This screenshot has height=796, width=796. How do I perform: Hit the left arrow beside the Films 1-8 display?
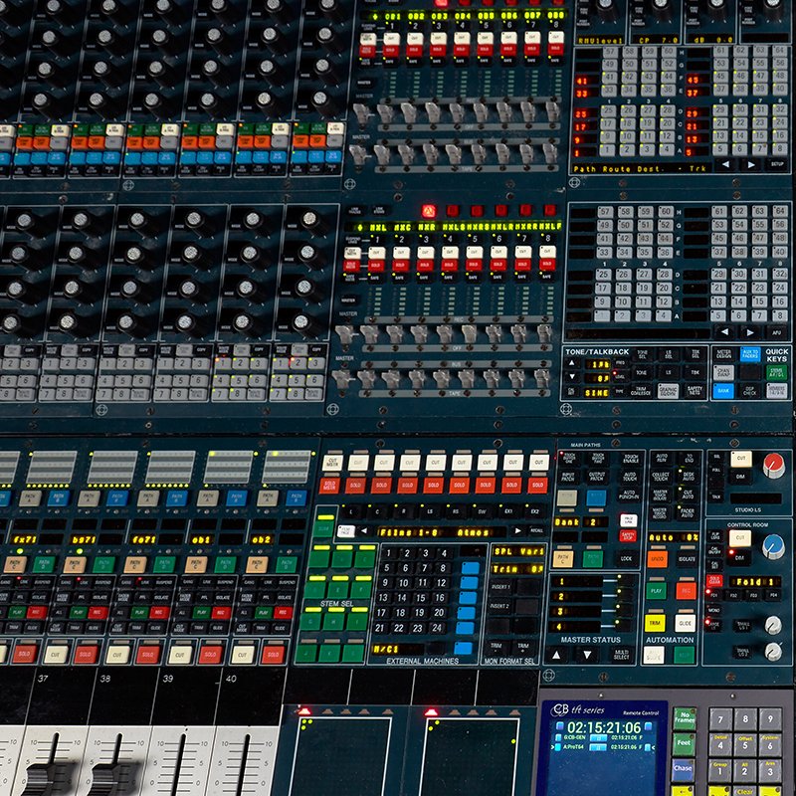click(x=363, y=531)
